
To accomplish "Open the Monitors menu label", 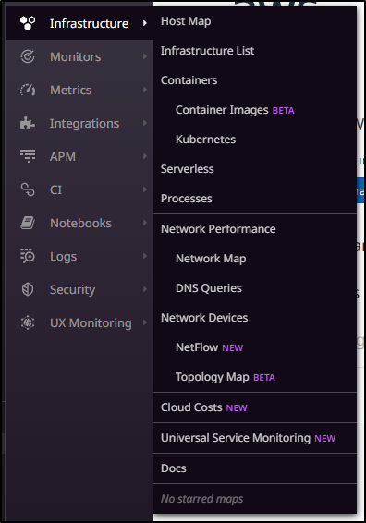I will (76, 56).
